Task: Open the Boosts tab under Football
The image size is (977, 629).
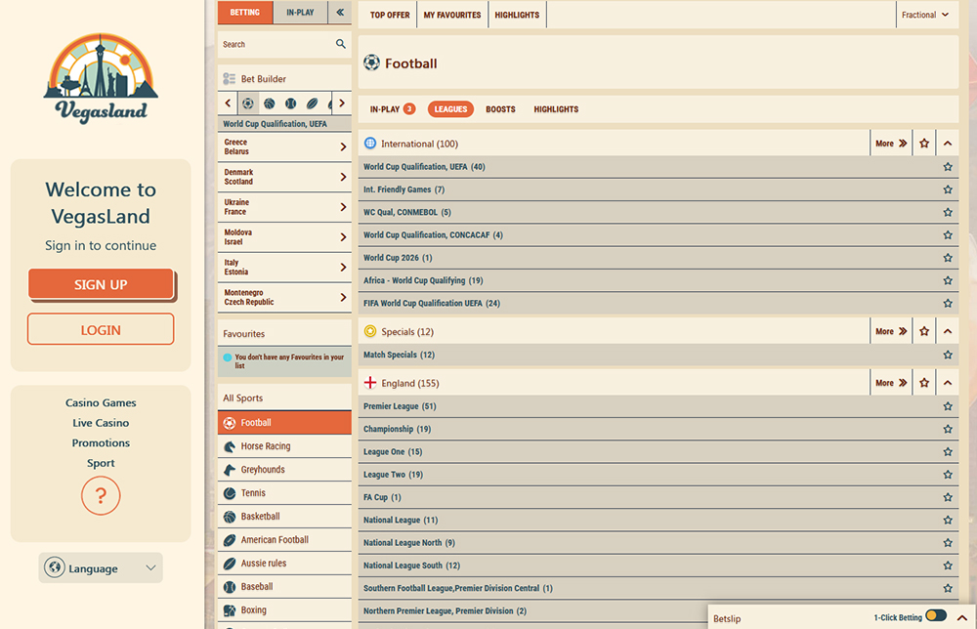Action: pyautogui.click(x=500, y=109)
